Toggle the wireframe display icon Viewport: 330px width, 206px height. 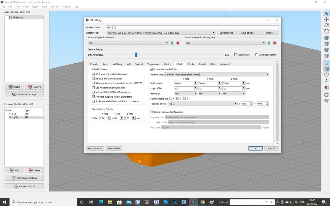click(326, 75)
